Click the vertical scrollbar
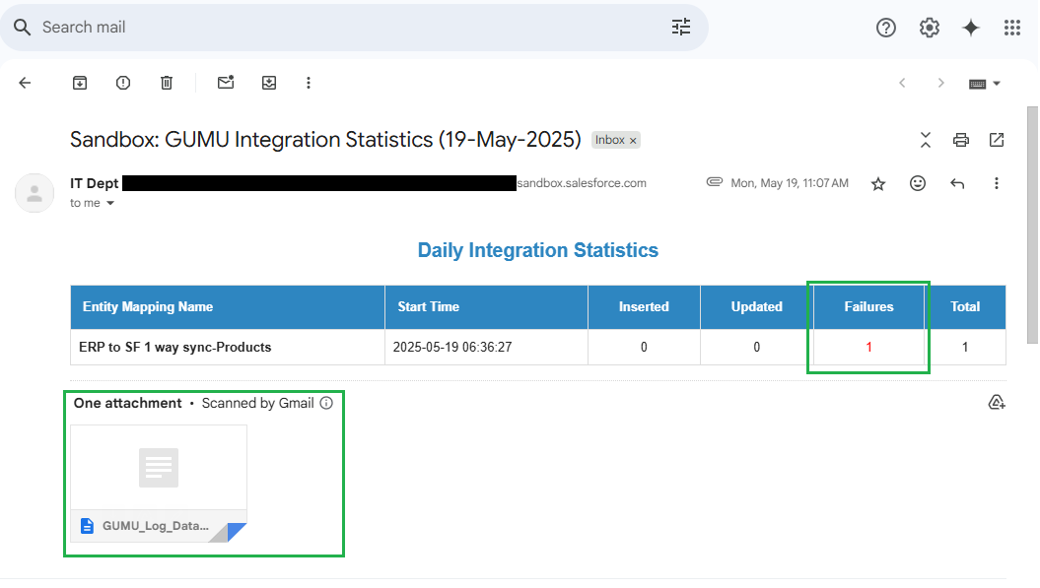 (1032, 225)
